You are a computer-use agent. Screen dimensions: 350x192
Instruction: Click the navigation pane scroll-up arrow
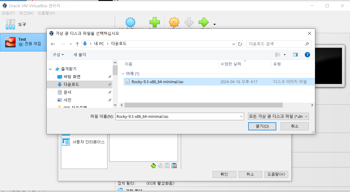pos(115,62)
